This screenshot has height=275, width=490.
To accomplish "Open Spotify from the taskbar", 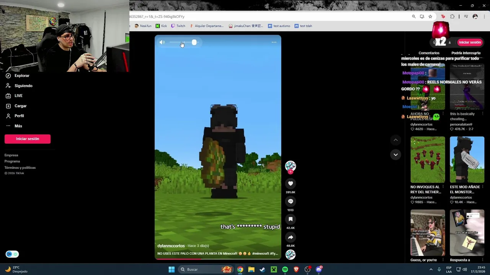I will (x=285, y=270).
